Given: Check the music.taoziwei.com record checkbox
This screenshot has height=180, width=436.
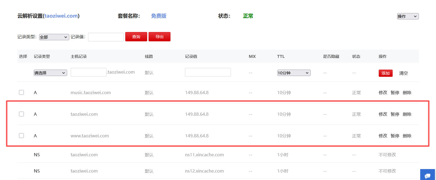Looking at the screenshot, I should [21, 93].
